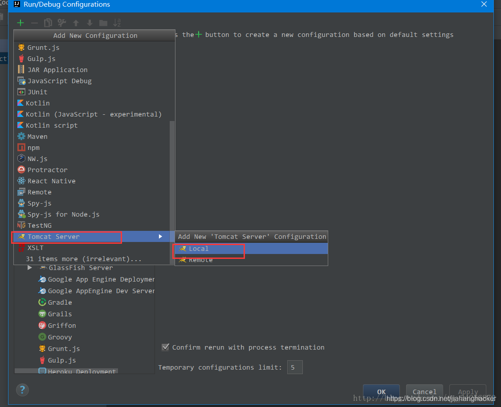
Task: Toggle Confirm rerun with process termination checkbox
Action: pos(166,347)
